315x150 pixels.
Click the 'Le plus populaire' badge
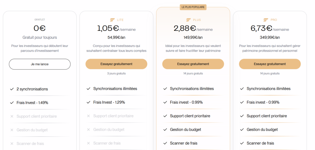click(x=193, y=7)
